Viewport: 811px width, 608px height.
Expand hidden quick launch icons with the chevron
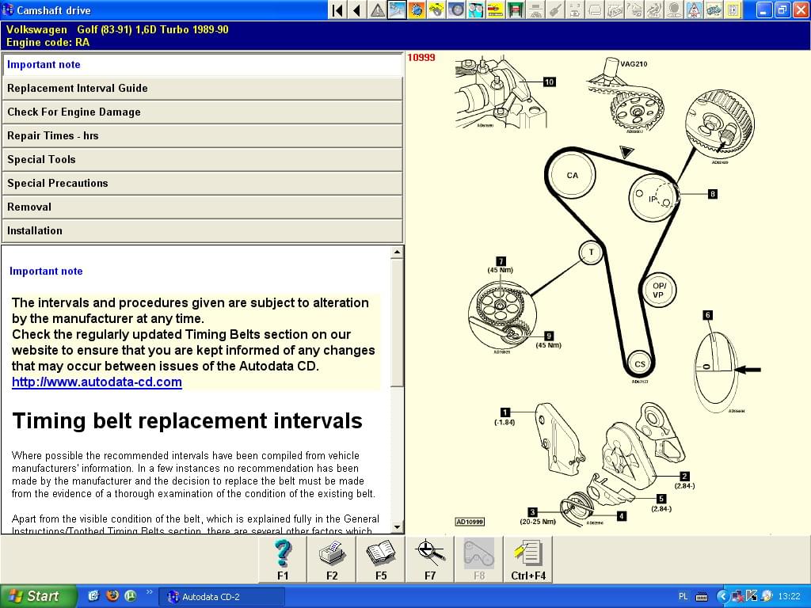pyautogui.click(x=150, y=592)
